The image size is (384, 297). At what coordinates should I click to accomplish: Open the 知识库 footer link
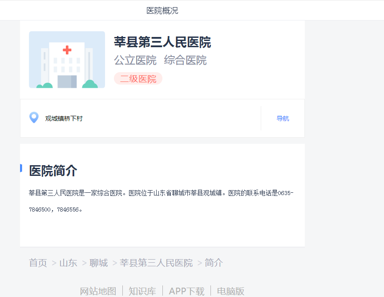tap(142, 291)
